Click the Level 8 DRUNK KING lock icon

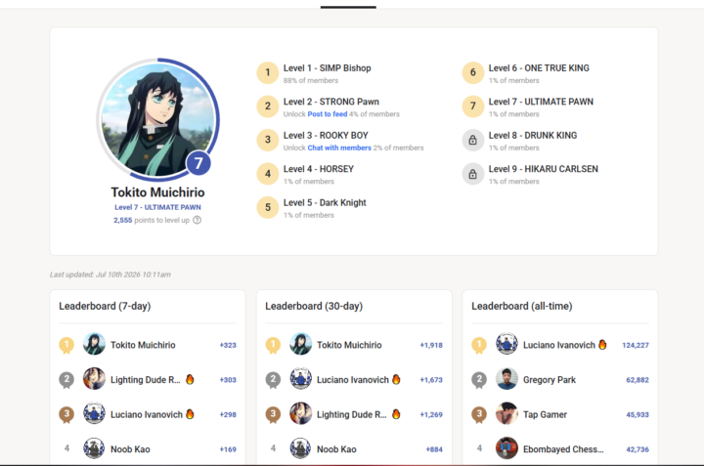click(473, 140)
